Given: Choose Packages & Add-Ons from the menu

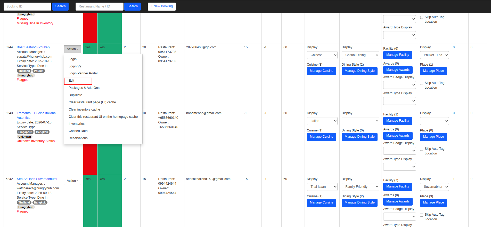Looking at the screenshot, I should [84, 88].
